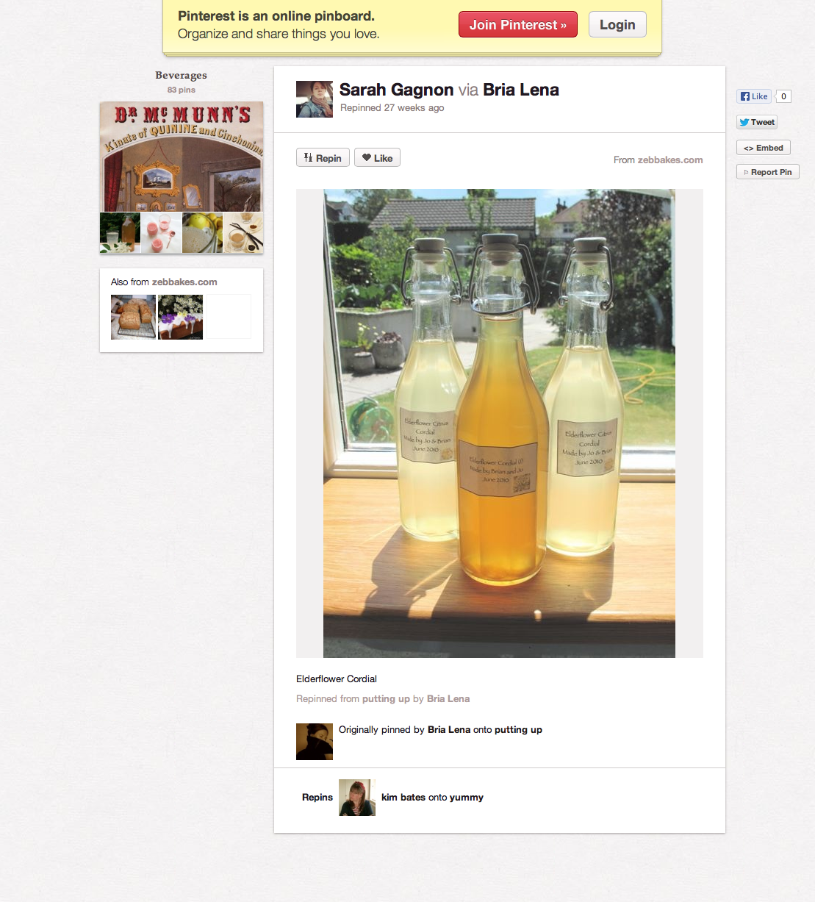Screen dimensions: 815x902
Task: Report this pin using the flag button
Action: (x=767, y=172)
